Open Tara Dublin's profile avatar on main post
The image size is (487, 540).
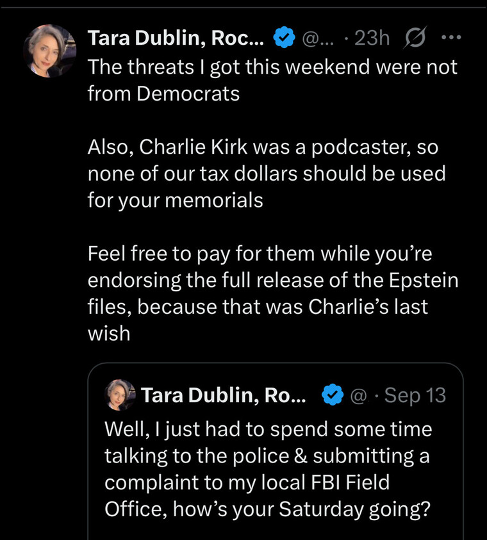(50, 52)
